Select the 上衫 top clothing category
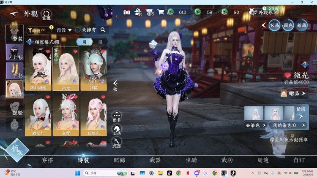 14,52
